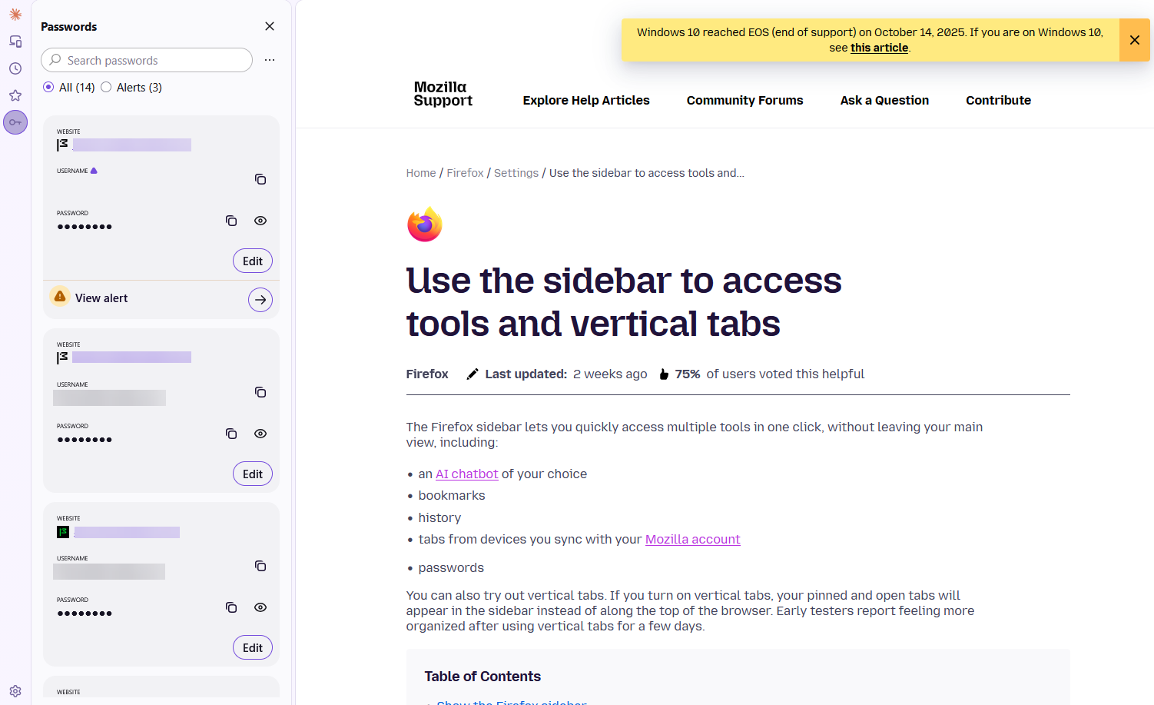1154x705 pixels.
Task: Reveal password of first entry
Action: tap(260, 221)
